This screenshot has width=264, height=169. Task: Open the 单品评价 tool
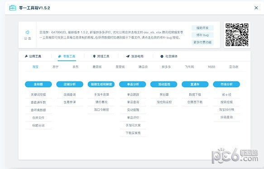pyautogui.click(x=133, y=117)
